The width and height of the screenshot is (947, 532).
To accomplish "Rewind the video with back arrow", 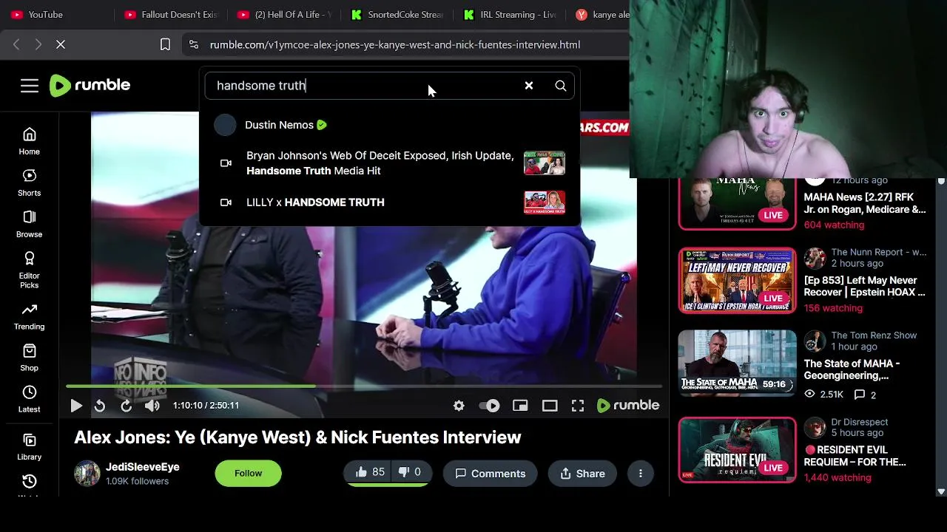I will 100,406.
